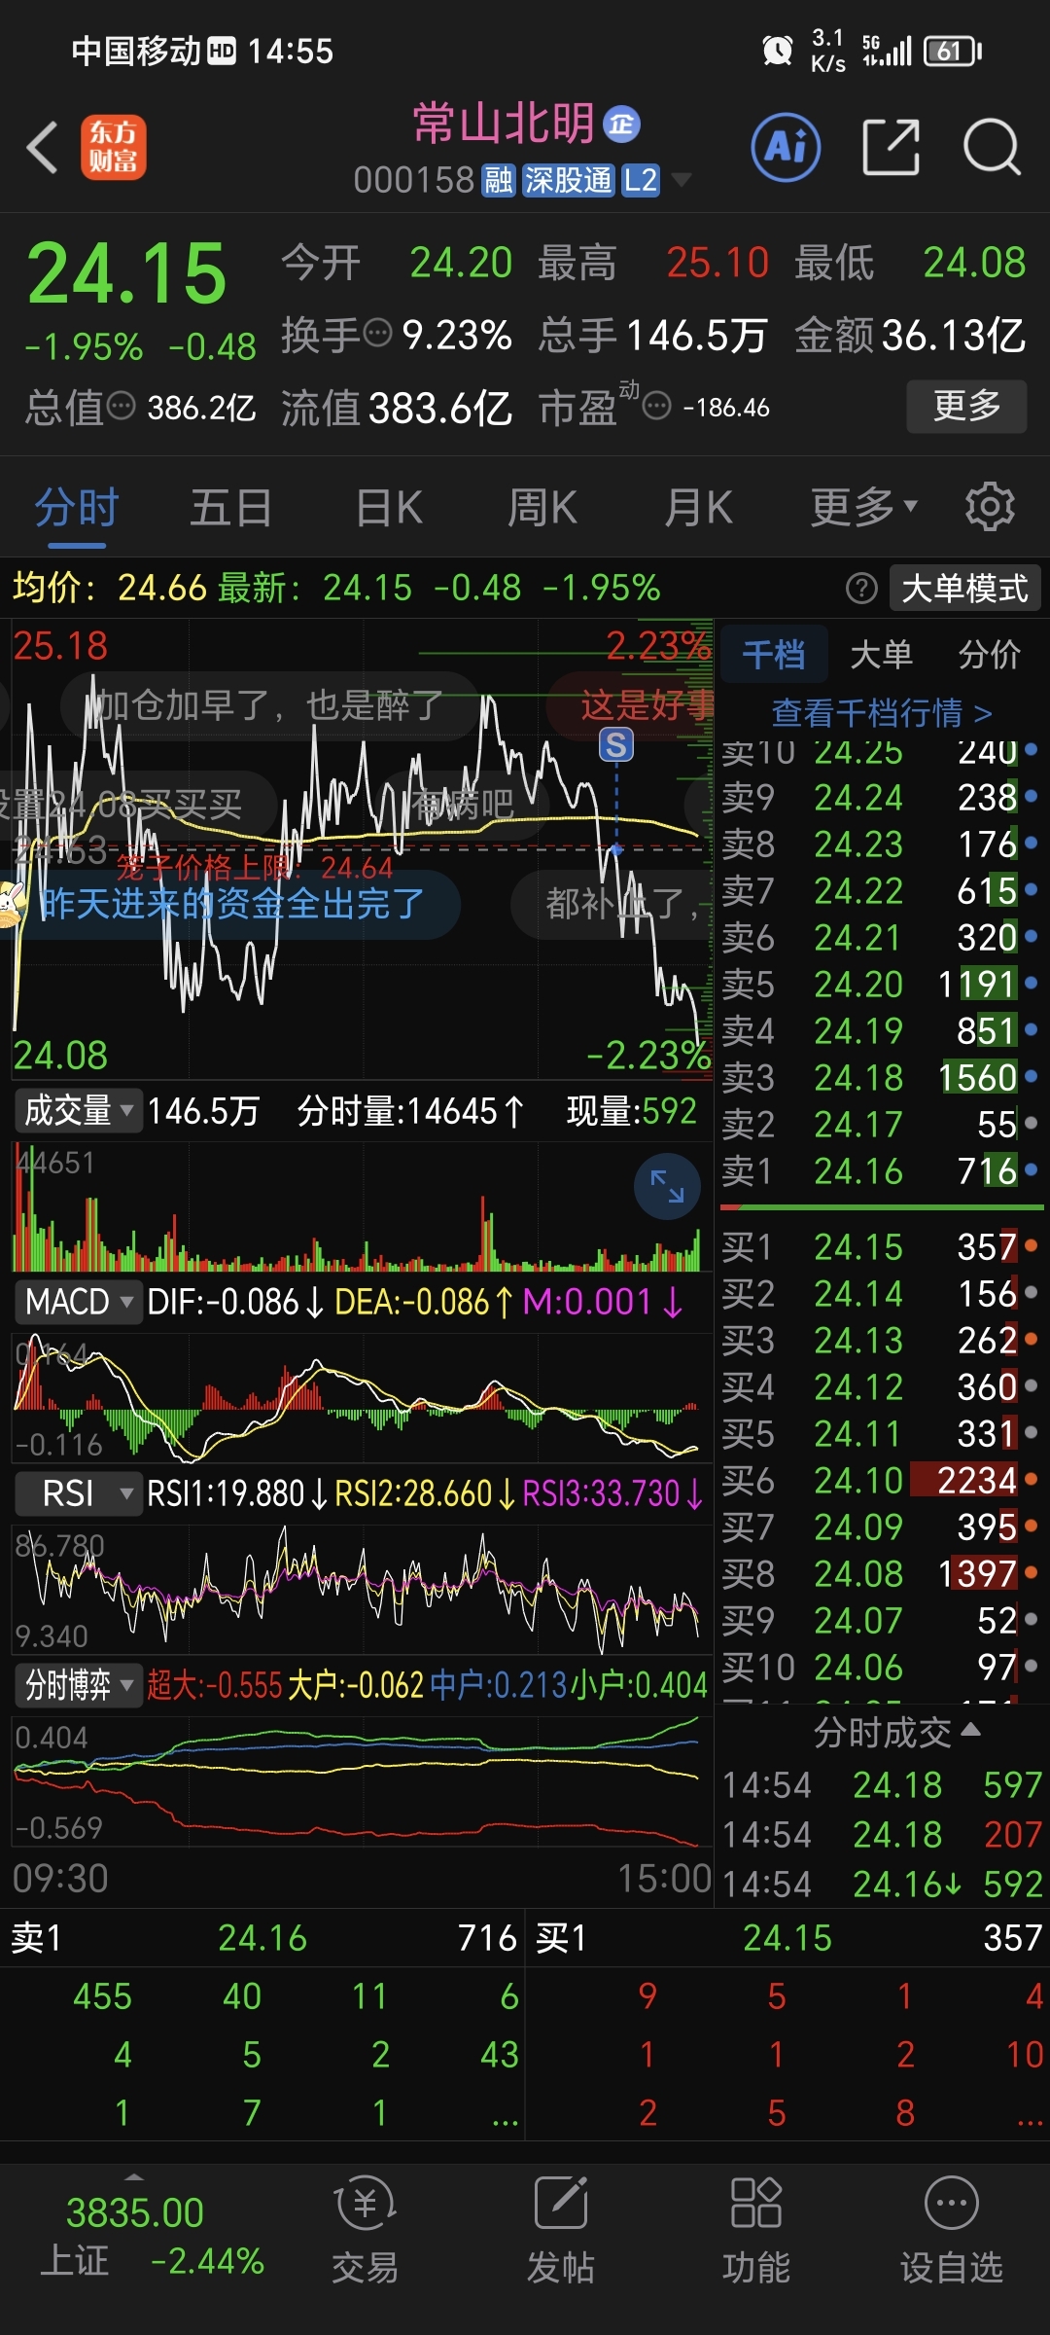
Task: Tap 卖3 row at 24.18
Action: (x=881, y=1077)
